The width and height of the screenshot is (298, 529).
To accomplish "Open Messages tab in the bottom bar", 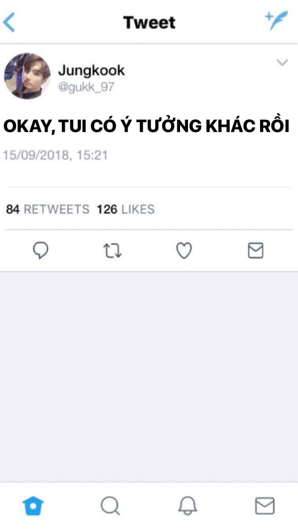I will point(264,506).
